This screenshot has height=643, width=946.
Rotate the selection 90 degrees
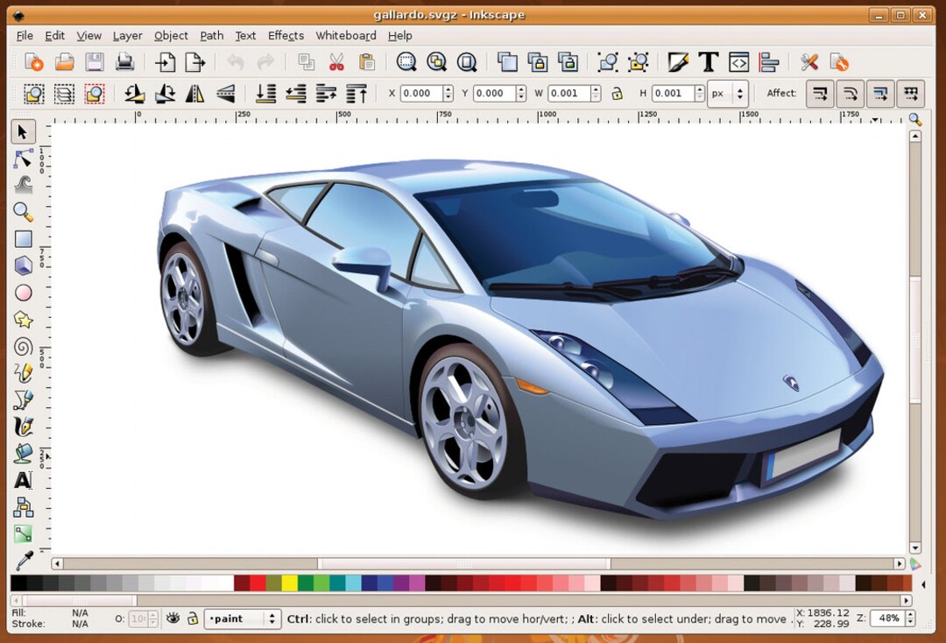coord(136,94)
